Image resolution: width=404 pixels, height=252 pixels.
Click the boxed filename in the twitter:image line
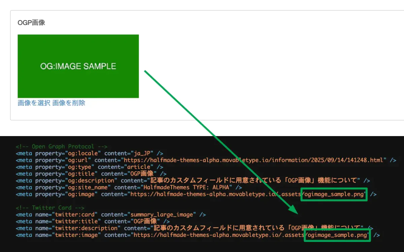point(337,235)
